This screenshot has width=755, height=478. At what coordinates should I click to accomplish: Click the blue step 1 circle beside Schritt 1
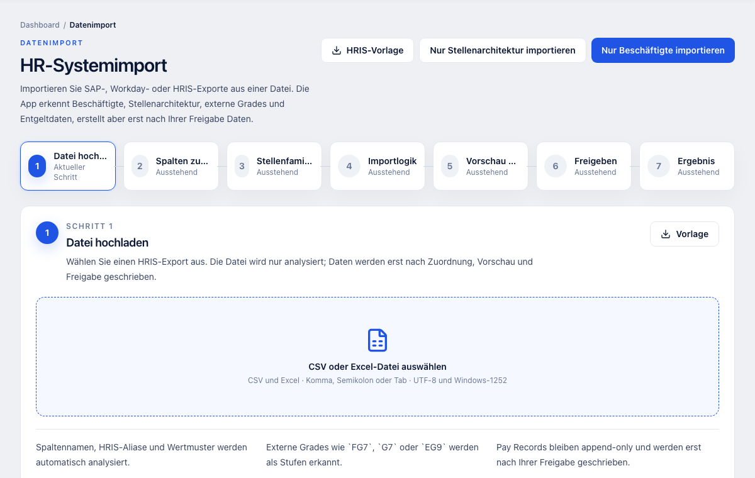(x=47, y=233)
